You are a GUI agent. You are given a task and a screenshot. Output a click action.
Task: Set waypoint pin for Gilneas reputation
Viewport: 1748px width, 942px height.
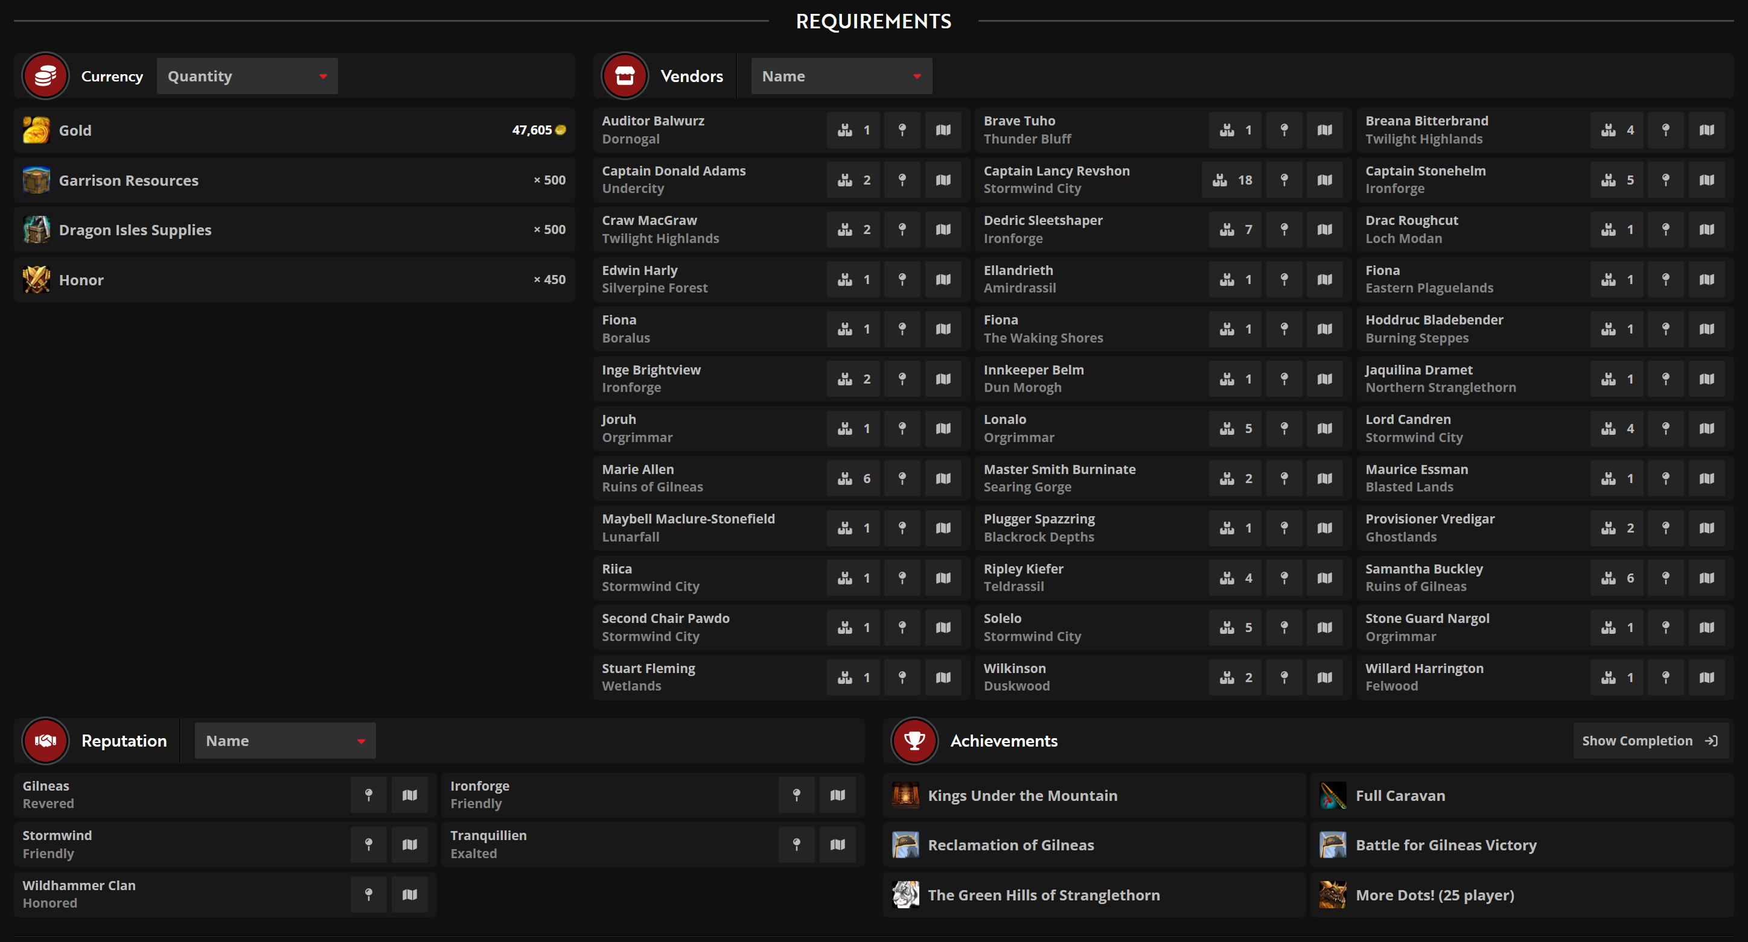[368, 795]
